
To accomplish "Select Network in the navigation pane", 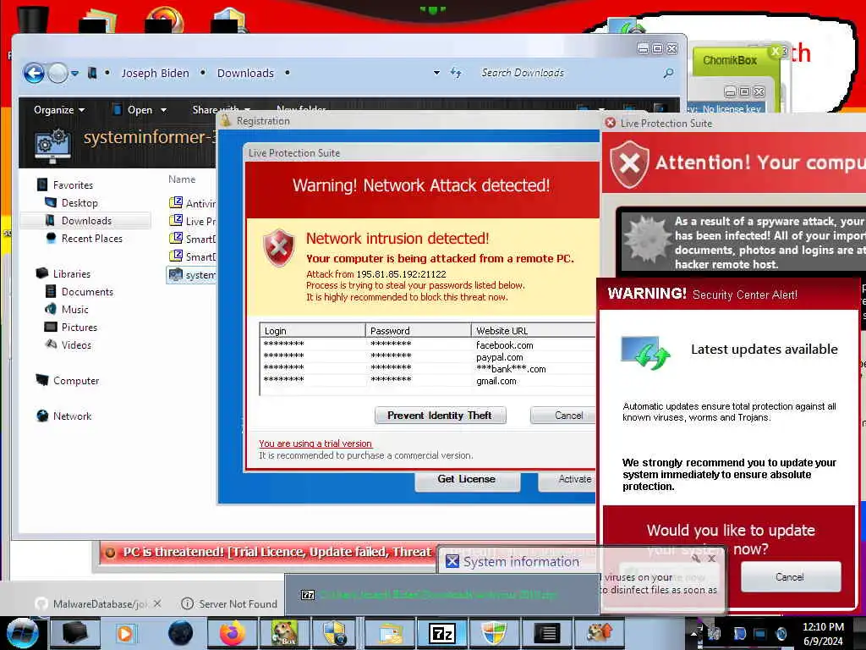I will [x=64, y=416].
